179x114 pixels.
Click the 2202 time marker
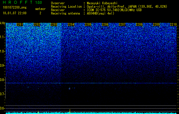click(37, 25)
